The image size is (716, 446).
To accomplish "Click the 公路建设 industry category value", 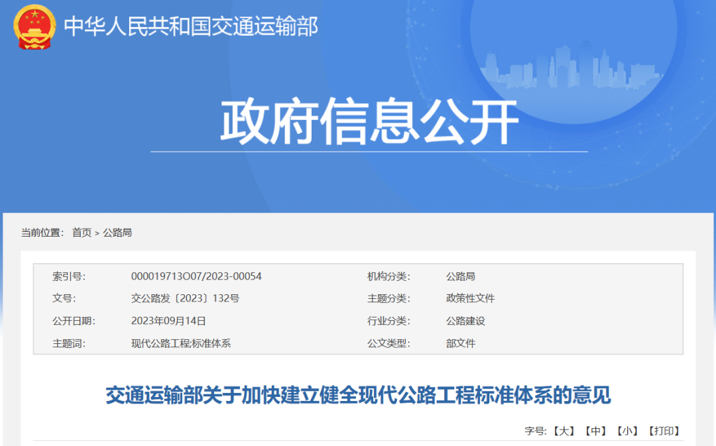I will pos(465,321).
